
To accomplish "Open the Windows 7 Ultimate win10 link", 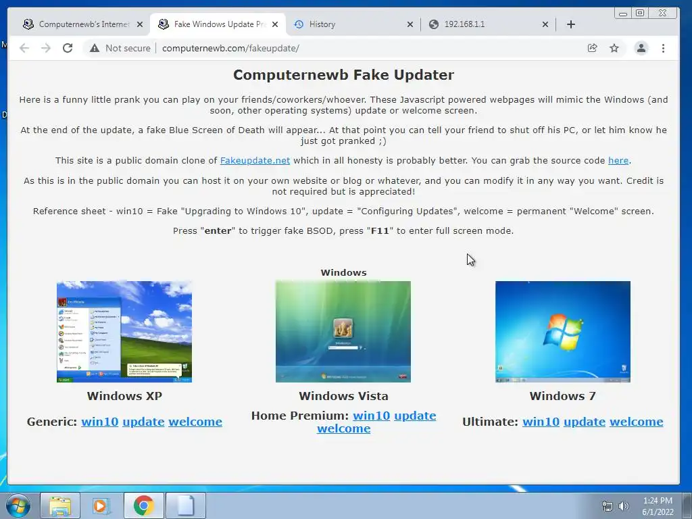I will (x=541, y=422).
